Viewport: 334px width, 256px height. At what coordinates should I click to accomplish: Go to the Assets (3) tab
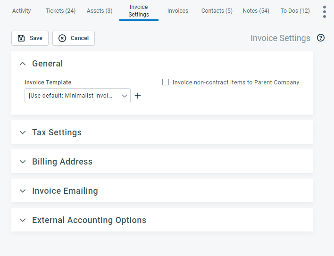pos(100,11)
